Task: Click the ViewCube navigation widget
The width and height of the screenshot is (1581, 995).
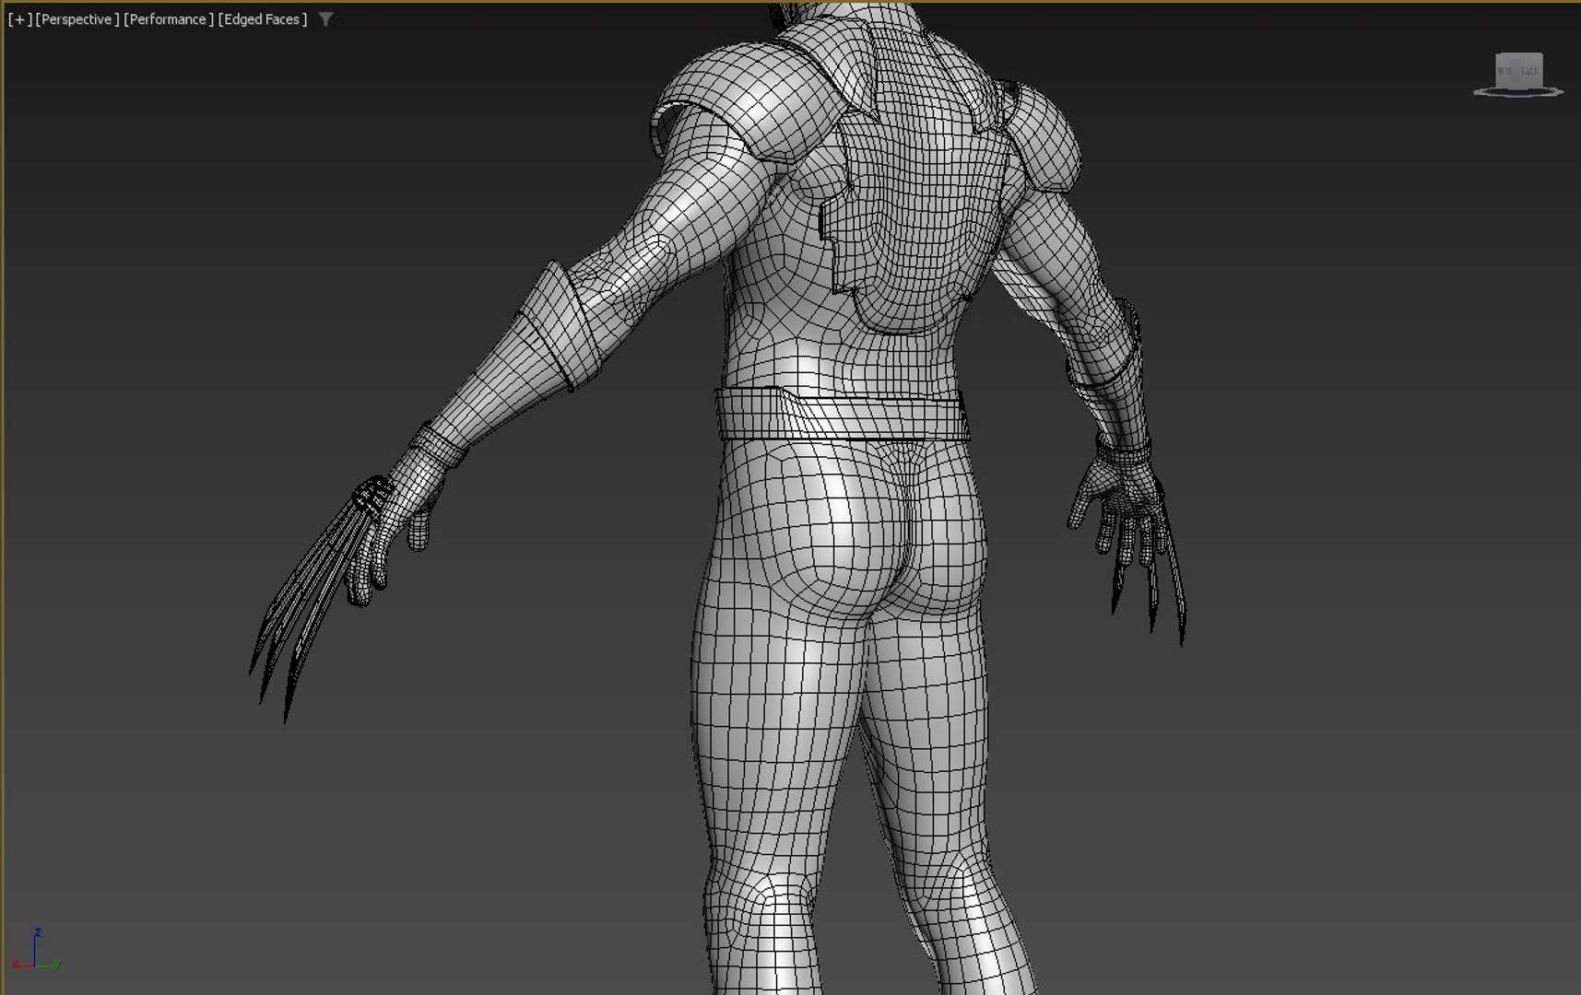Action: click(x=1518, y=74)
